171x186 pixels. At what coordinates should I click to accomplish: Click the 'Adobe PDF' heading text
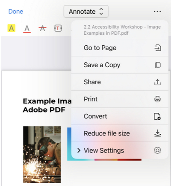coord(44,110)
